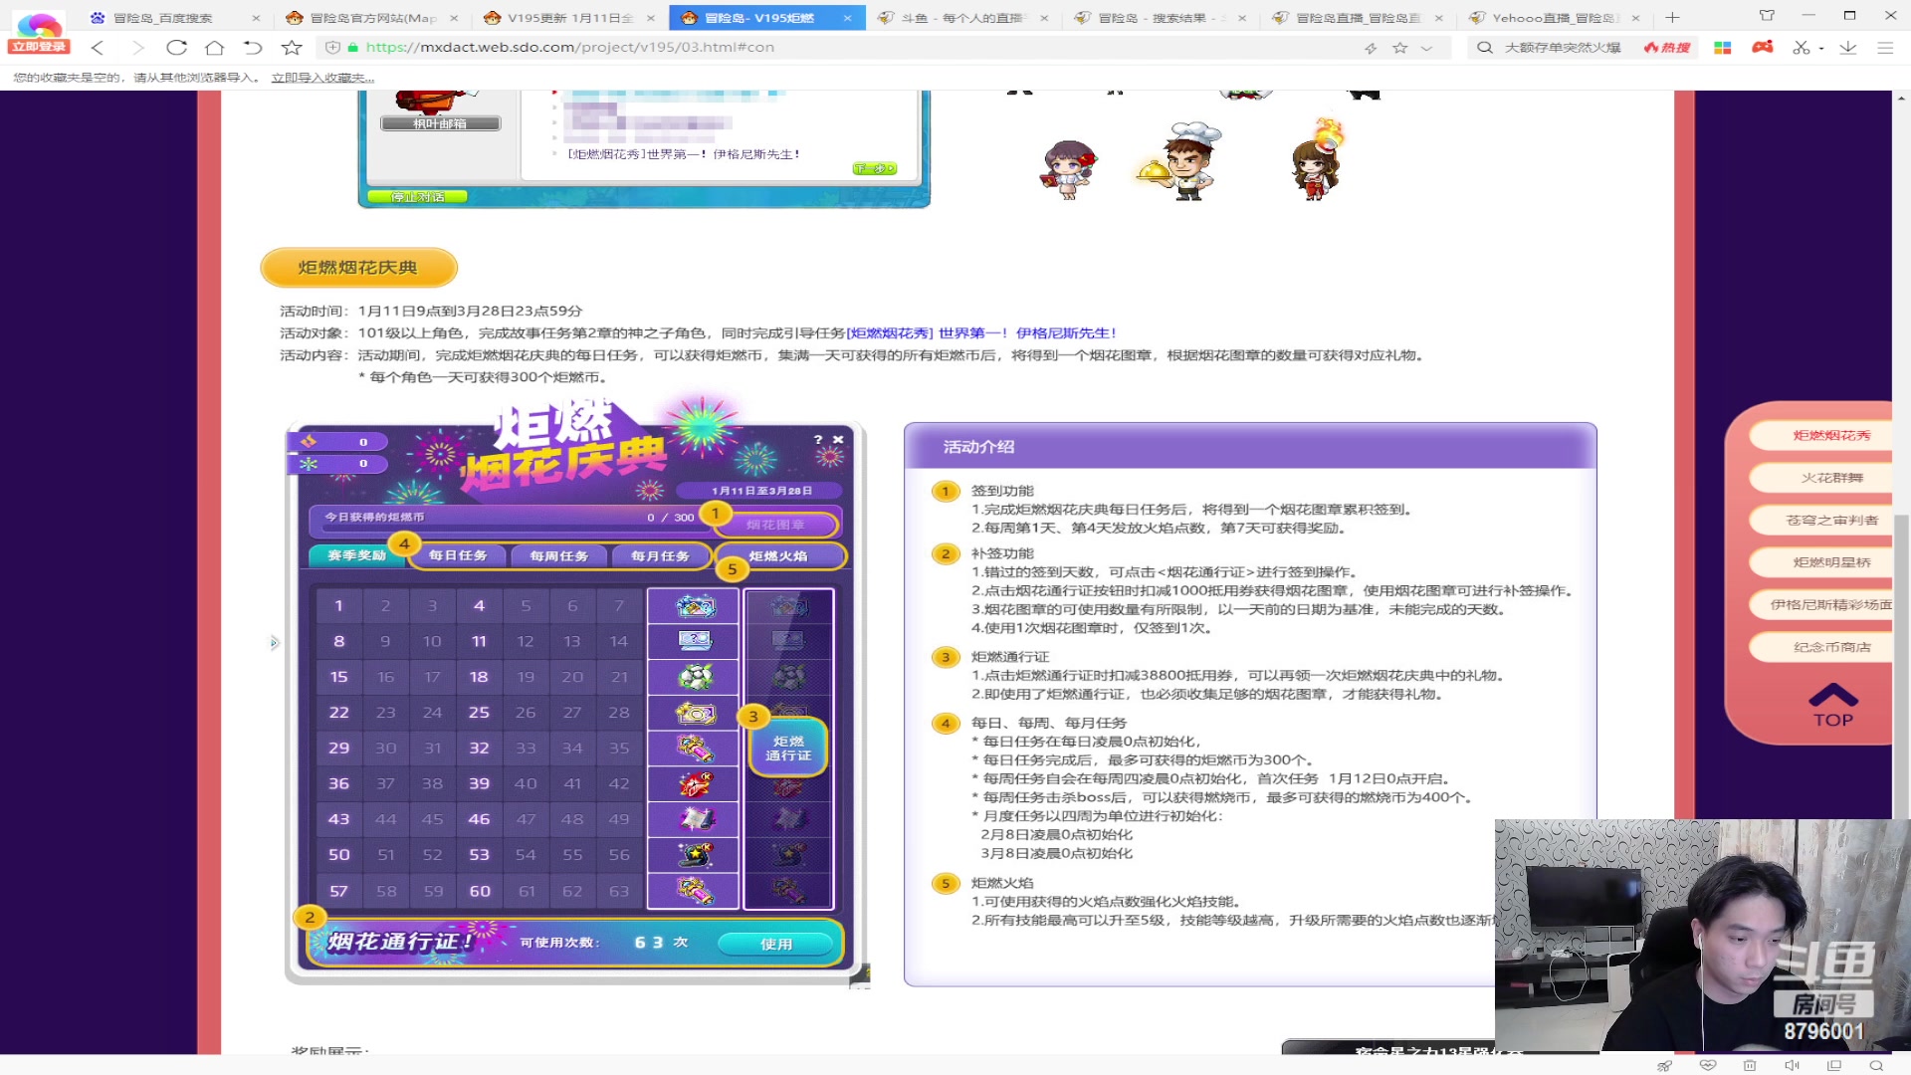Click the rocket accelerator status icon

point(1664,1065)
